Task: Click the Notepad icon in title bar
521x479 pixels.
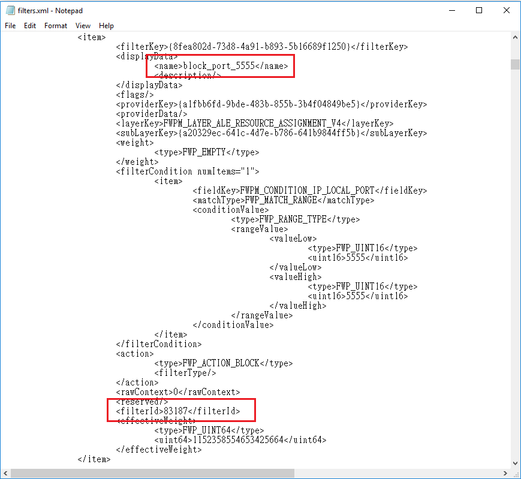Action: pos(11,11)
